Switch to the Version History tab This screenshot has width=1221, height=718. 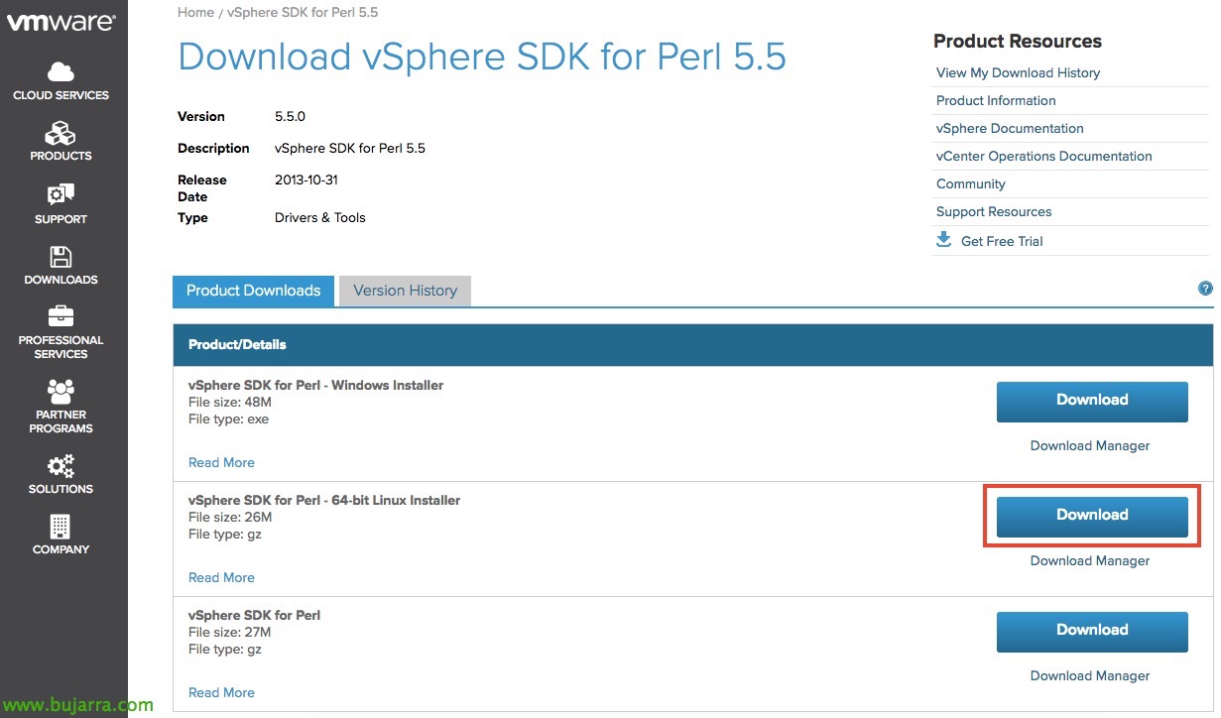click(405, 291)
